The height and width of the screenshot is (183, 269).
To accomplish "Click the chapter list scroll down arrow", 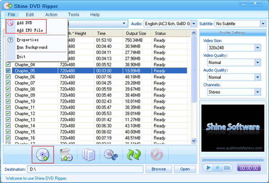I will 194,141.
